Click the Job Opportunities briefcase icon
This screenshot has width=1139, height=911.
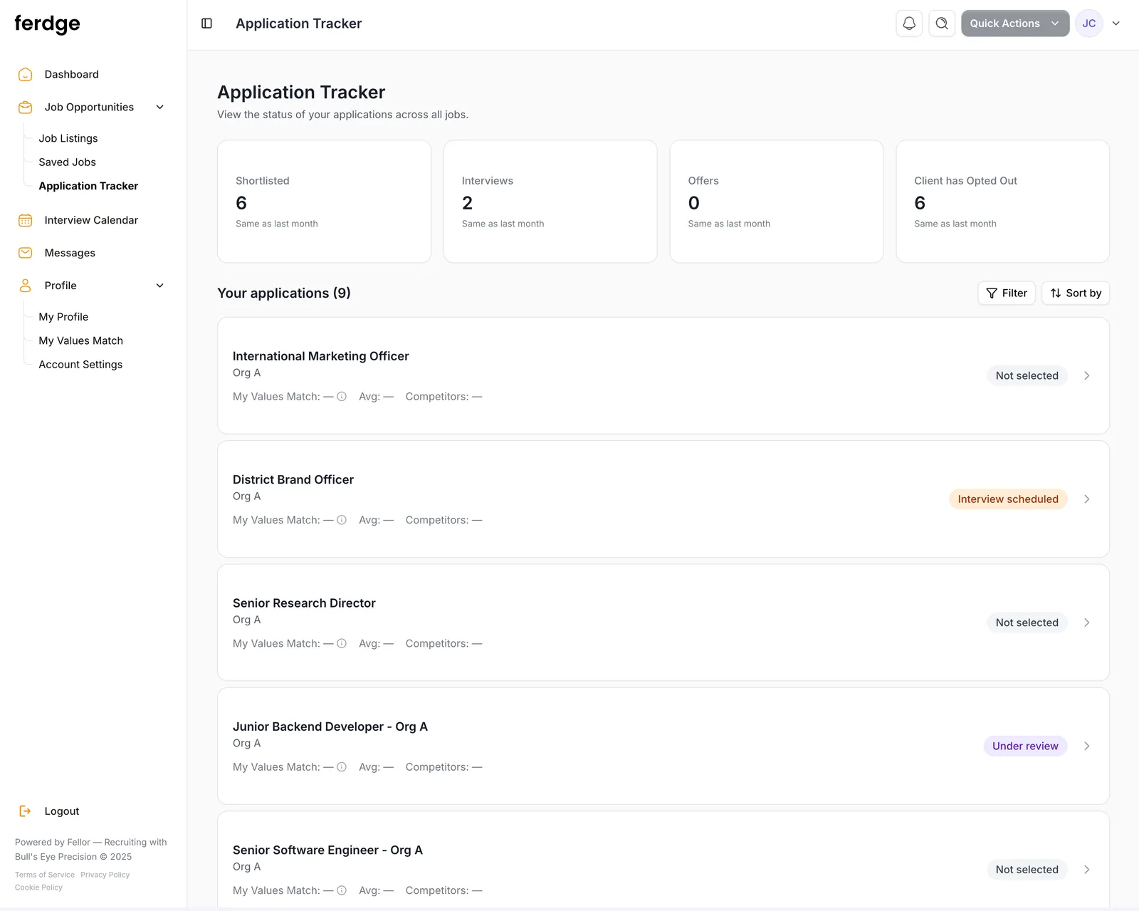click(25, 107)
